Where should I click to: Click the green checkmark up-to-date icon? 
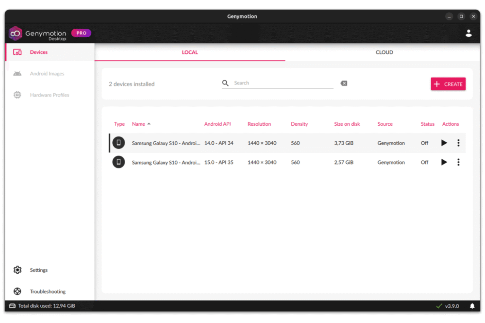pyautogui.click(x=439, y=306)
